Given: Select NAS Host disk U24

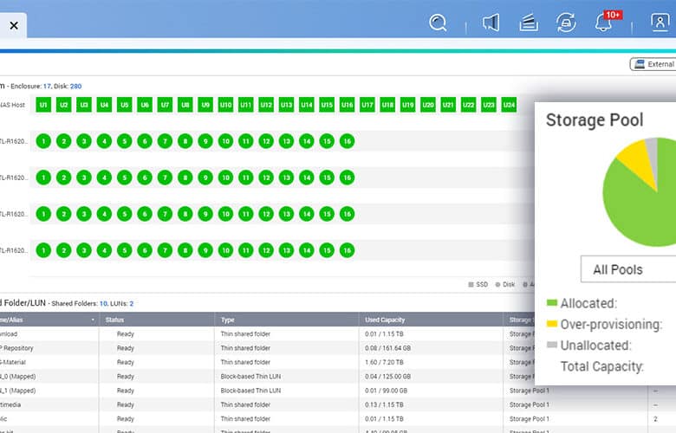Looking at the screenshot, I should (x=509, y=105).
